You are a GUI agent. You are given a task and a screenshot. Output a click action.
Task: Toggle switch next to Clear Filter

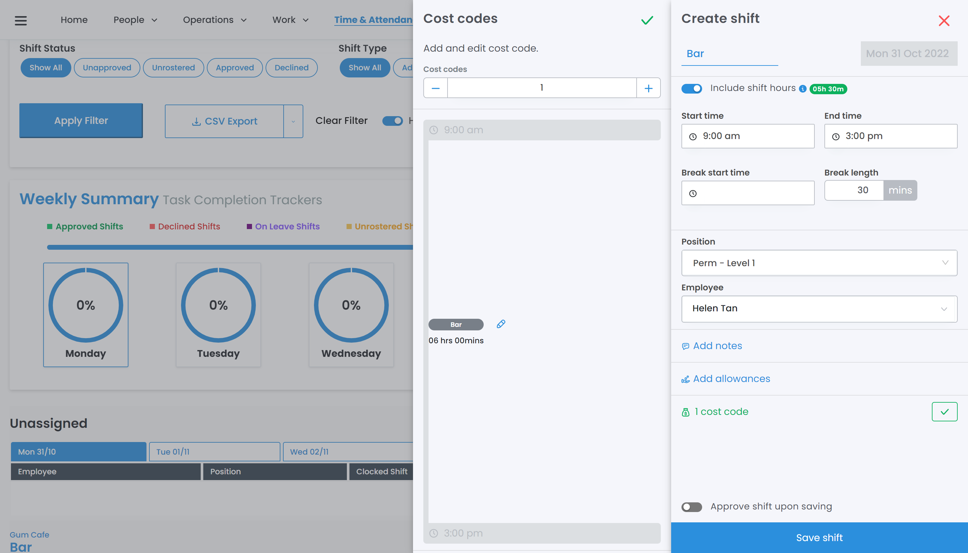tap(392, 121)
